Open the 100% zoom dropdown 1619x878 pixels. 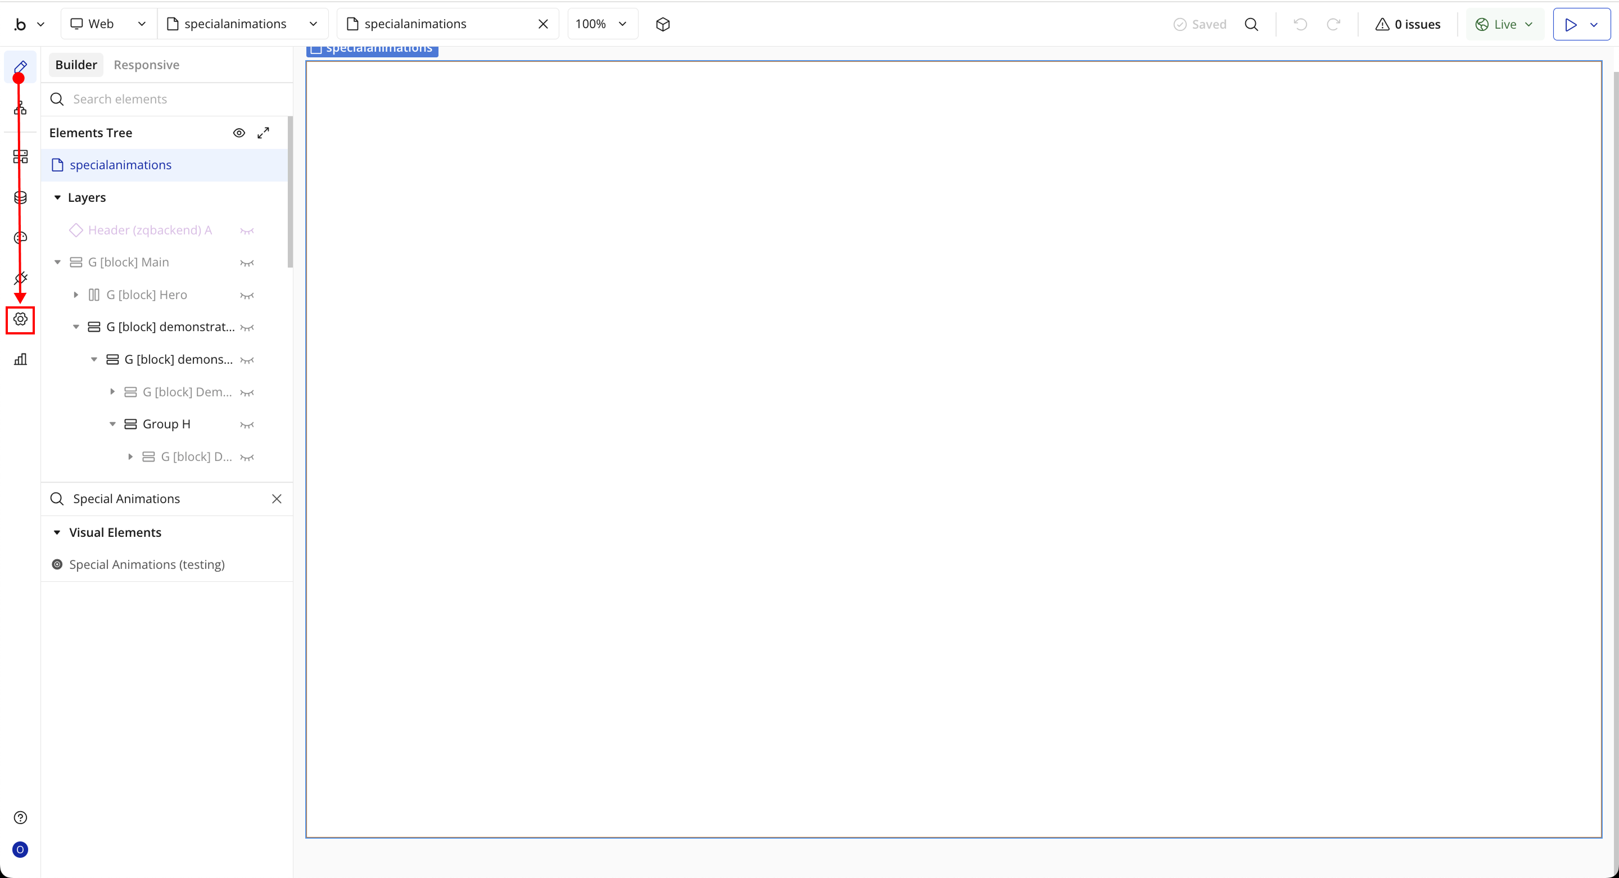click(602, 24)
